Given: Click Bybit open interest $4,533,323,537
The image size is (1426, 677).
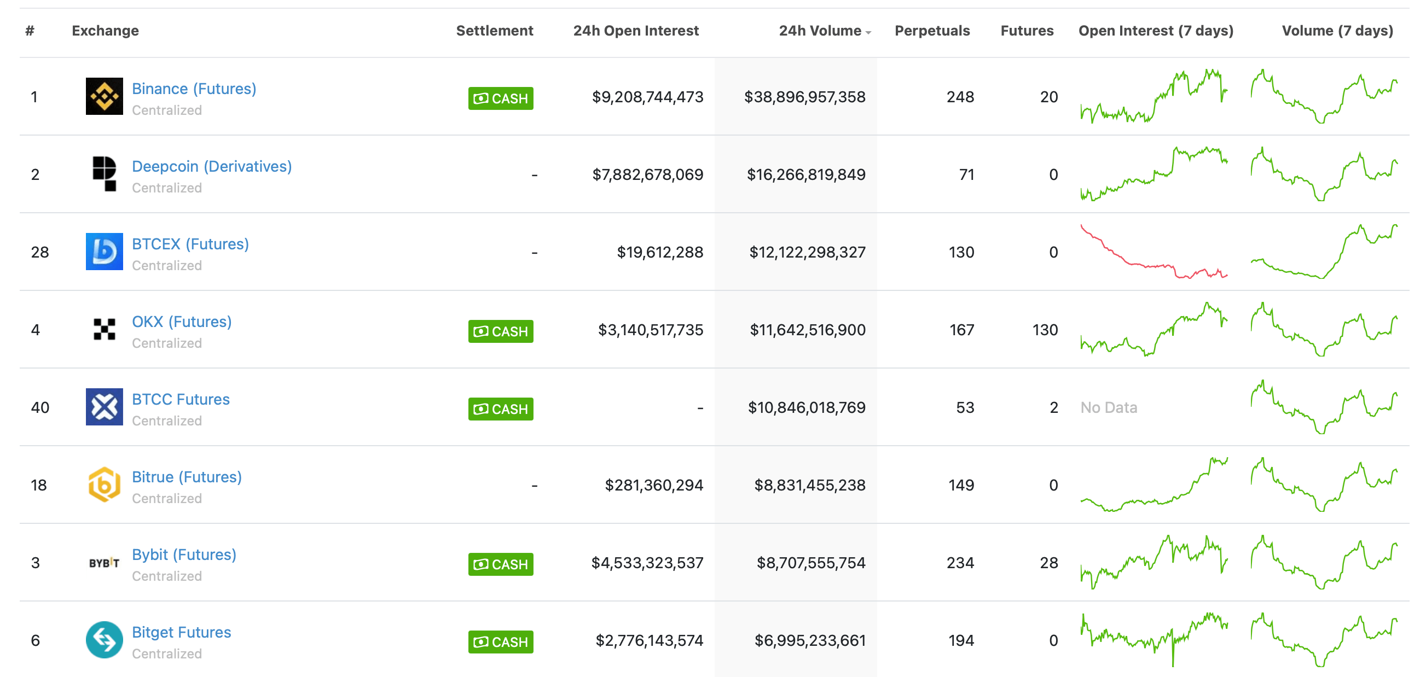Looking at the screenshot, I should click(647, 563).
